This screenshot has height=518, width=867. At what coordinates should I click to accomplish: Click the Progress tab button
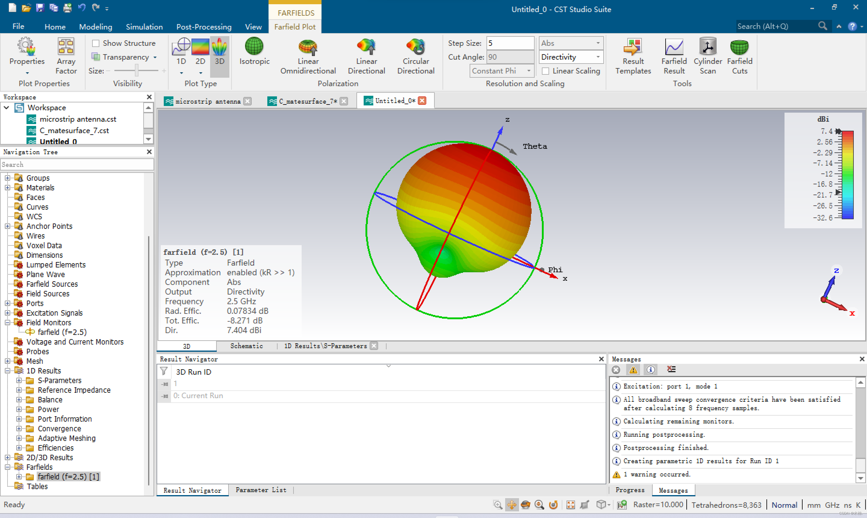pyautogui.click(x=630, y=490)
